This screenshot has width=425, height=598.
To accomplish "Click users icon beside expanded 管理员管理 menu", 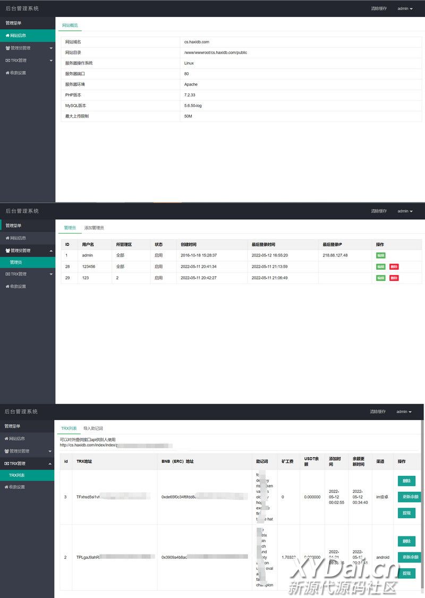I will point(7,250).
